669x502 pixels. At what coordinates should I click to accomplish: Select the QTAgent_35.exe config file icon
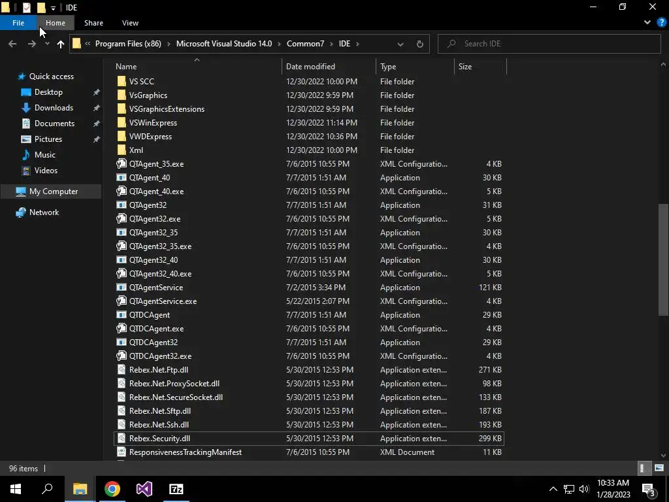coord(122,164)
